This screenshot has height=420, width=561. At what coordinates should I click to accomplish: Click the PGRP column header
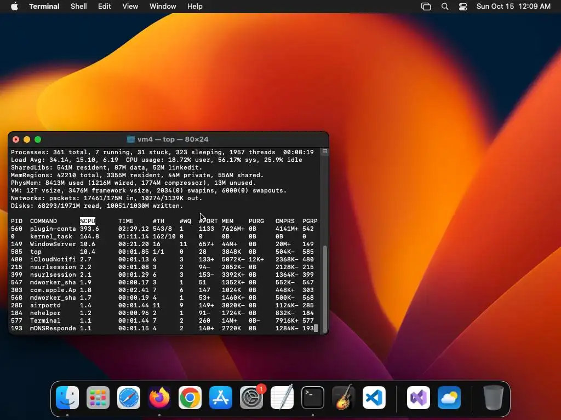click(x=310, y=221)
